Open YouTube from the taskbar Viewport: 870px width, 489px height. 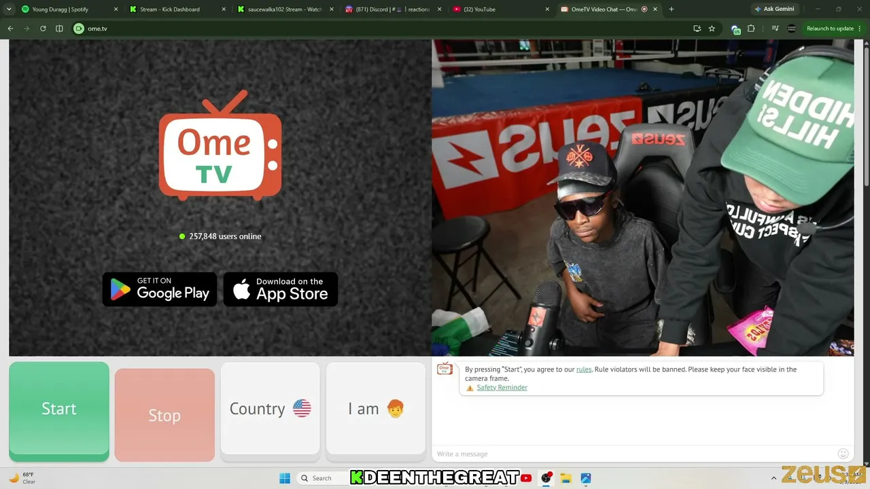(x=526, y=478)
